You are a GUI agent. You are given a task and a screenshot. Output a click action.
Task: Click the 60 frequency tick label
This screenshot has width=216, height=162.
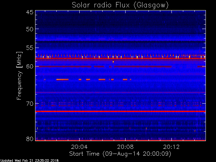[30, 66]
